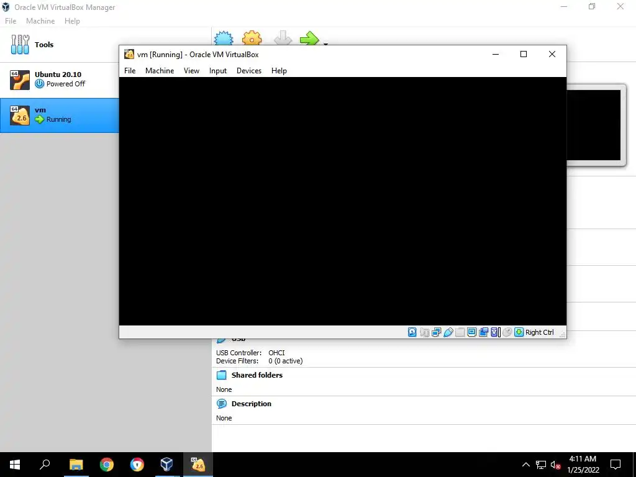This screenshot has height=477, width=636.
Task: Show hidden system tray icons
Action: coord(525,465)
